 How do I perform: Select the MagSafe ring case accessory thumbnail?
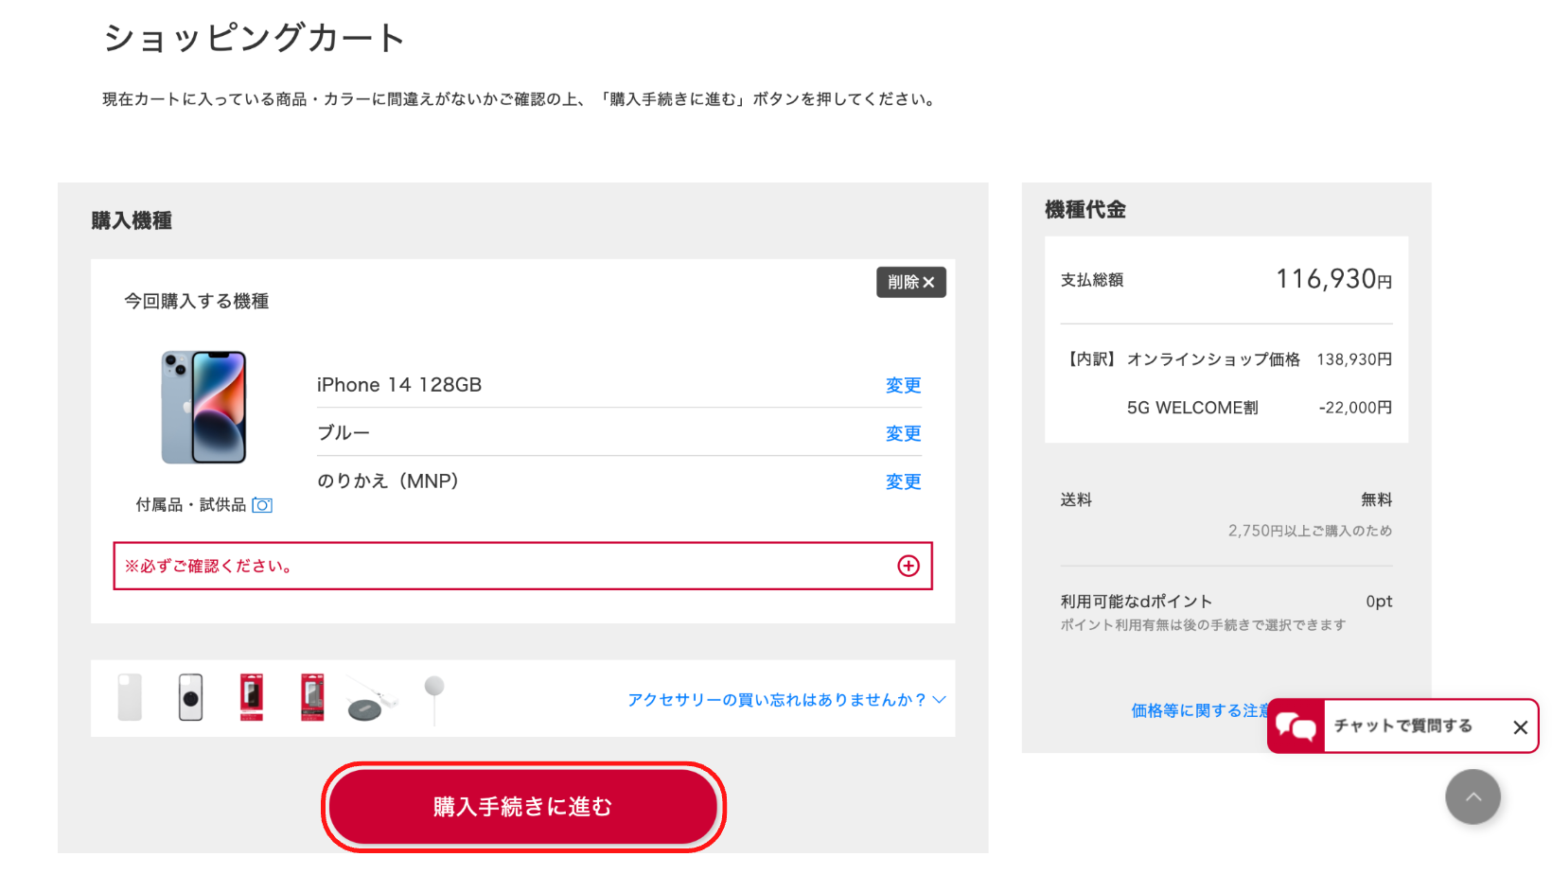tap(190, 698)
